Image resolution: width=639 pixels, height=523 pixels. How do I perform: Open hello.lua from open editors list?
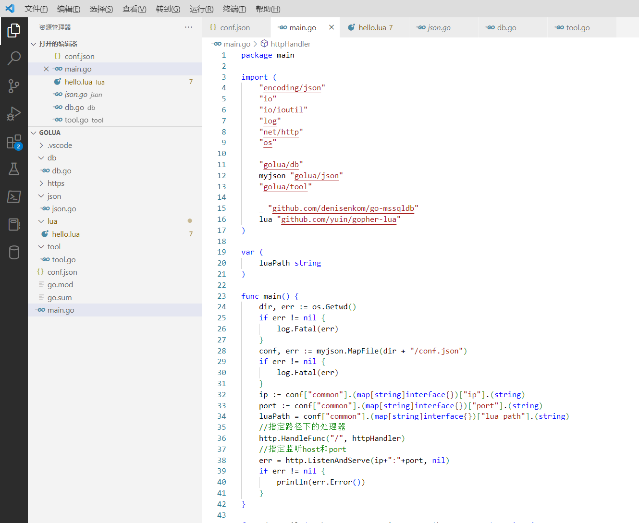pos(115,82)
